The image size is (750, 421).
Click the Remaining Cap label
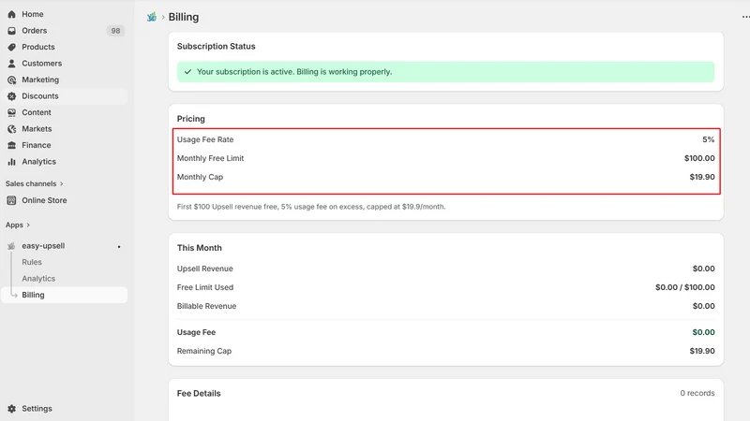point(204,351)
